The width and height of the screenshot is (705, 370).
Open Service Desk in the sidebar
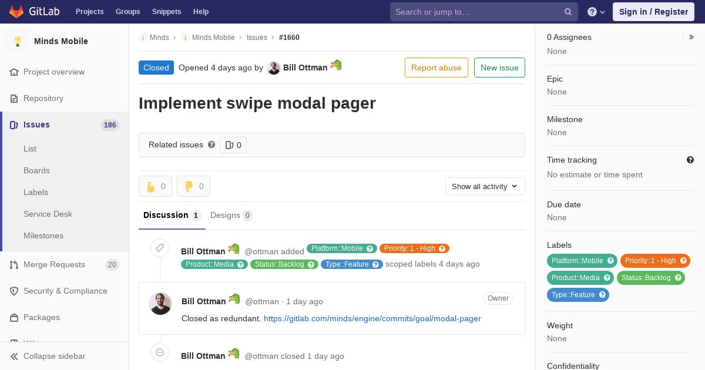click(x=48, y=214)
